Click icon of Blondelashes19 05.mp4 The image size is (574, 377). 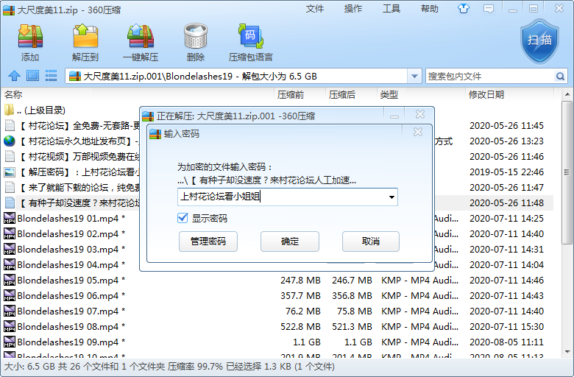coord(9,281)
